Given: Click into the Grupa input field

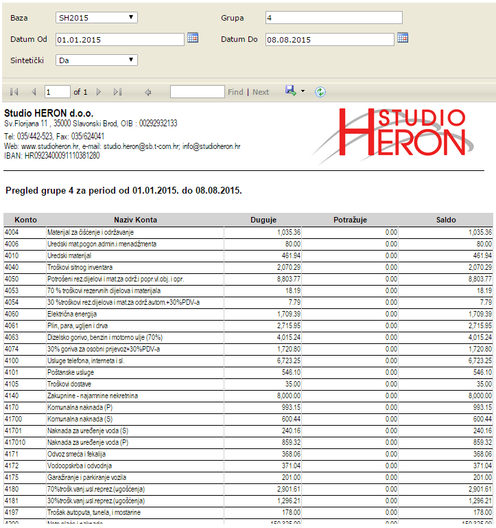Looking at the screenshot, I should tap(333, 18).
